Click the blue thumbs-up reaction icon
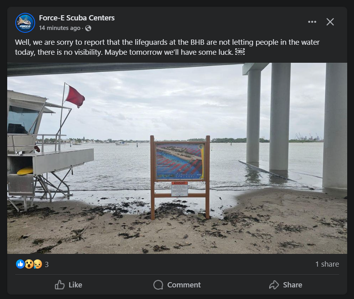The height and width of the screenshot is (299, 354). coord(20,264)
